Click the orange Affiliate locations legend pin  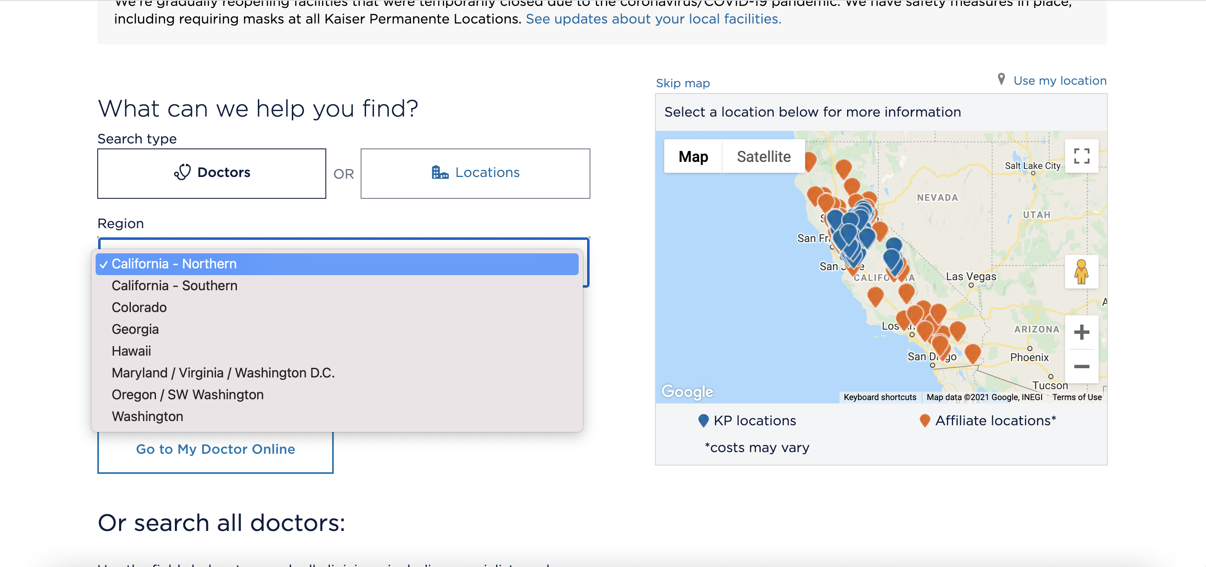[x=924, y=421]
